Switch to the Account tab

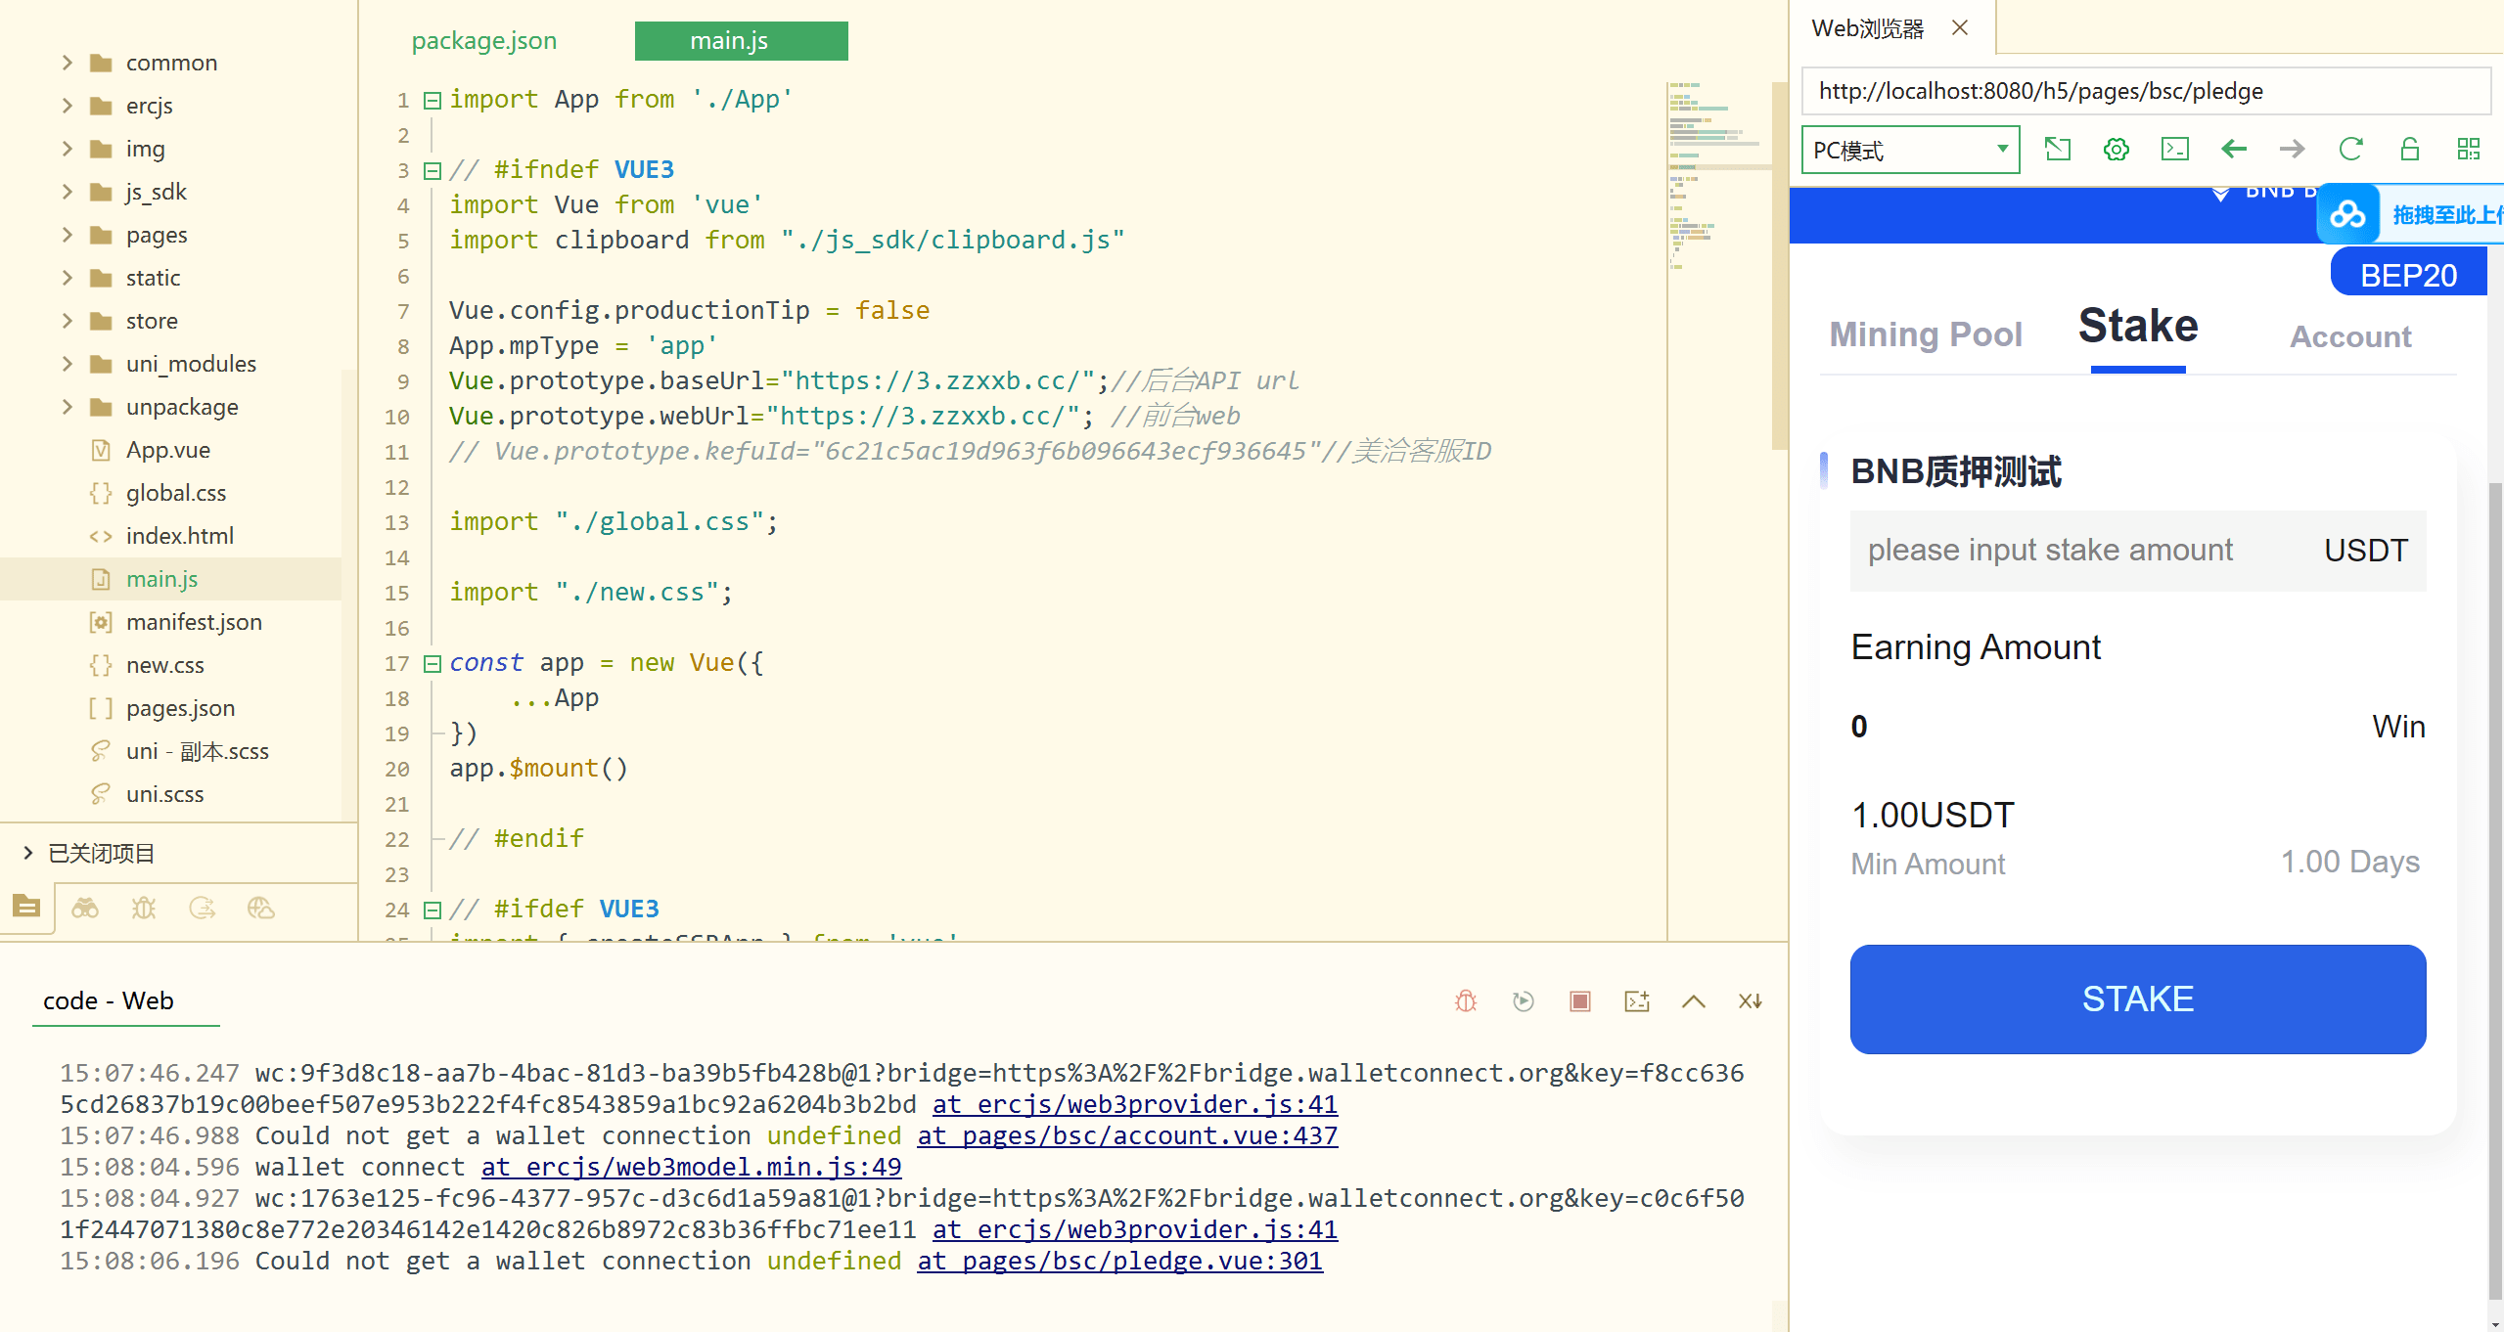click(2348, 335)
